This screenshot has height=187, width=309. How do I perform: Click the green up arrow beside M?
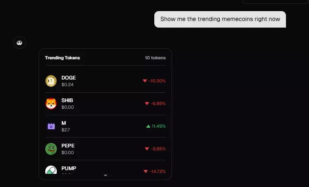point(148,126)
